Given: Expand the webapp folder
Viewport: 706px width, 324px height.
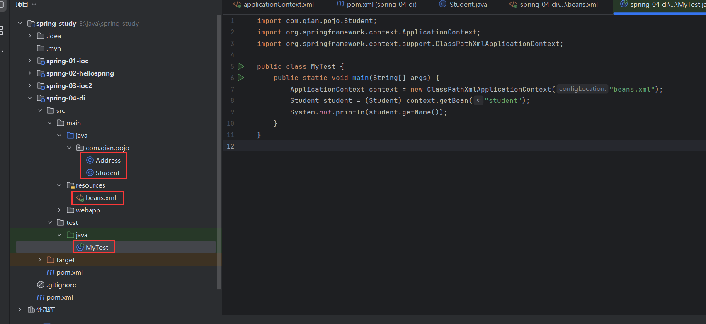Looking at the screenshot, I should pyautogui.click(x=59, y=210).
